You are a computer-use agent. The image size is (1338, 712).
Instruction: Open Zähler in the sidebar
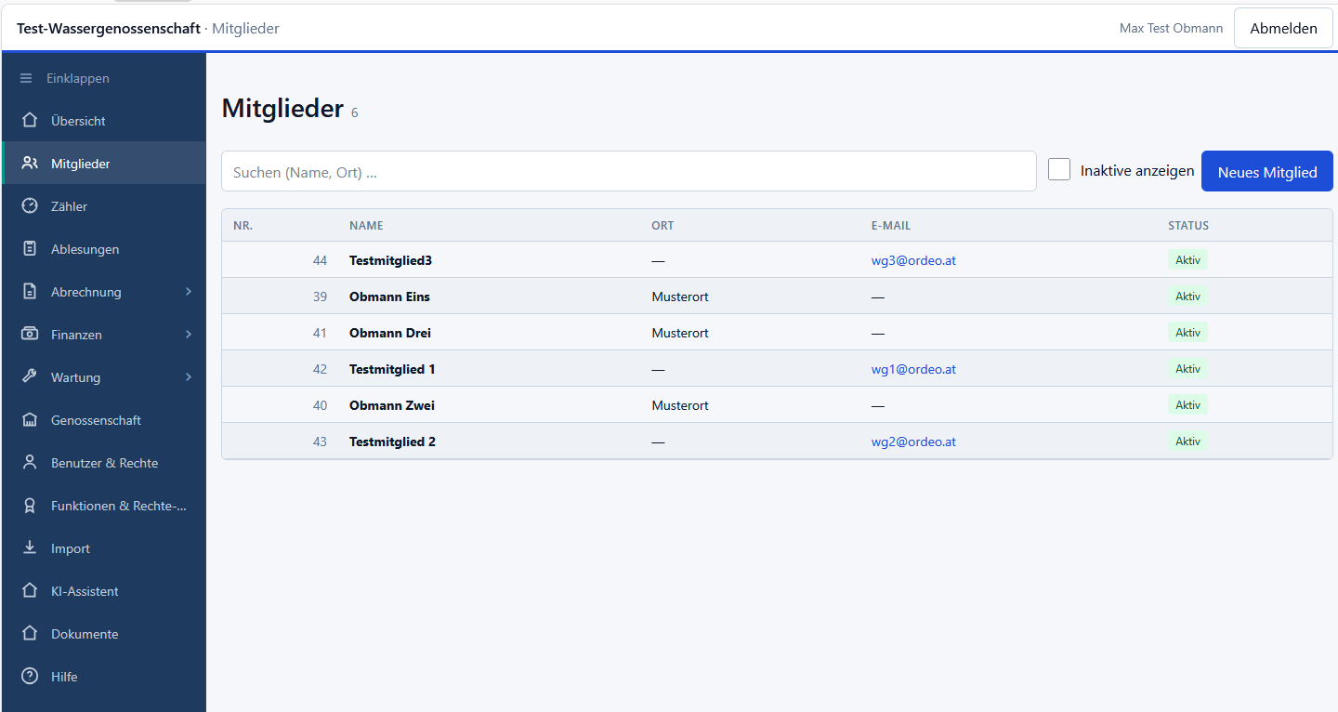click(x=104, y=206)
